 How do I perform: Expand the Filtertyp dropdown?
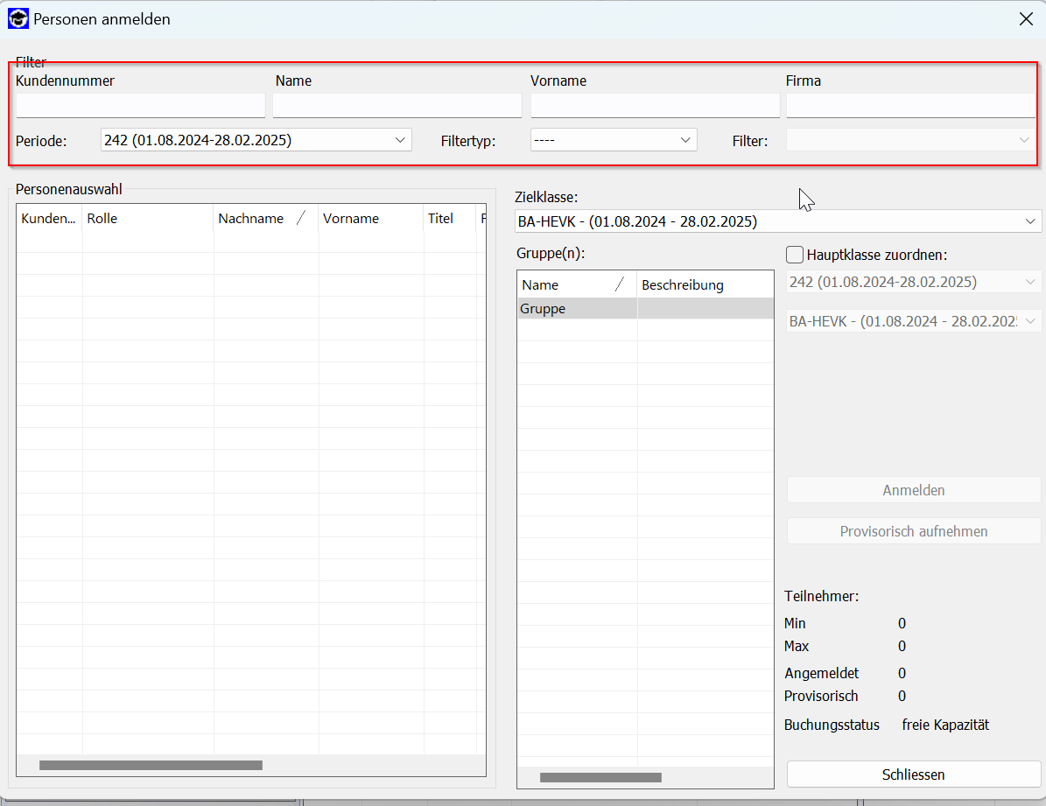tap(613, 140)
